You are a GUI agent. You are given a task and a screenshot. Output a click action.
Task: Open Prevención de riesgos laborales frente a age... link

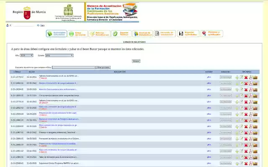[x=58, y=113]
